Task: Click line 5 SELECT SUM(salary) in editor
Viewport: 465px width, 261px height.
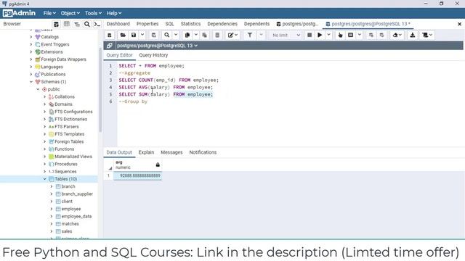Action: click(166, 94)
